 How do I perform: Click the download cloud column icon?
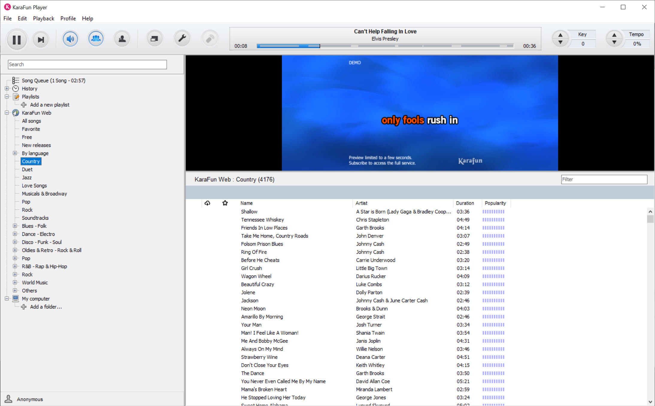click(207, 203)
